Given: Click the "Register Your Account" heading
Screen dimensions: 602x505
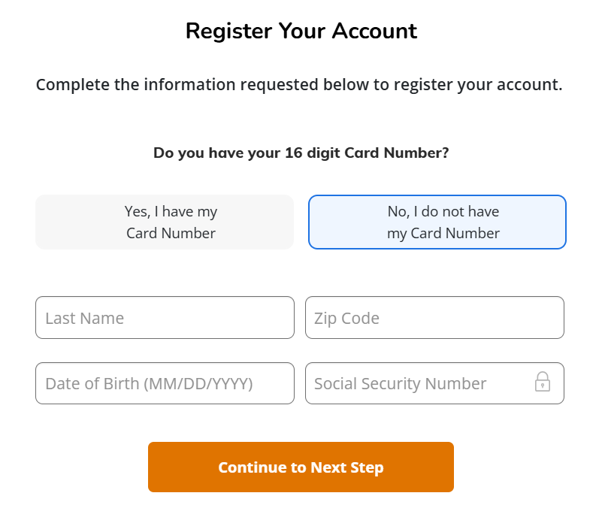Looking at the screenshot, I should point(301,31).
